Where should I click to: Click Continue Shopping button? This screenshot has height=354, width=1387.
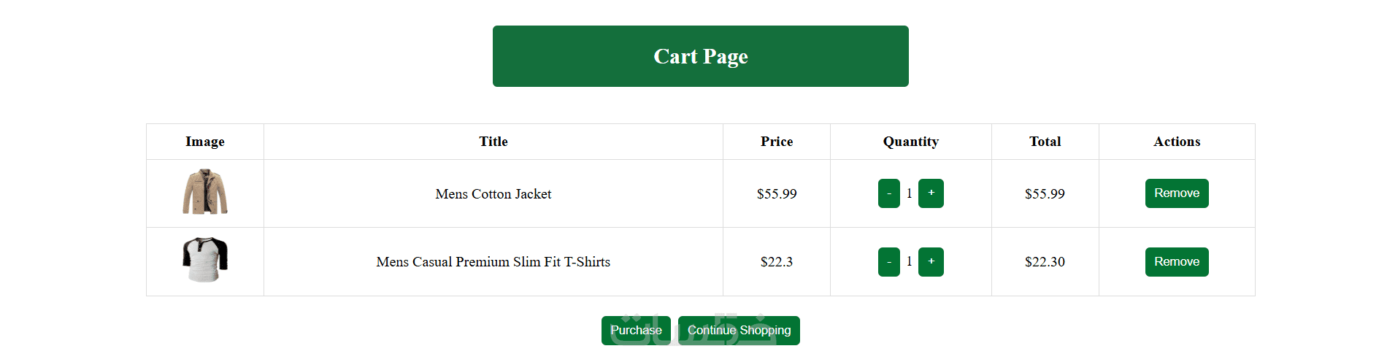click(739, 331)
